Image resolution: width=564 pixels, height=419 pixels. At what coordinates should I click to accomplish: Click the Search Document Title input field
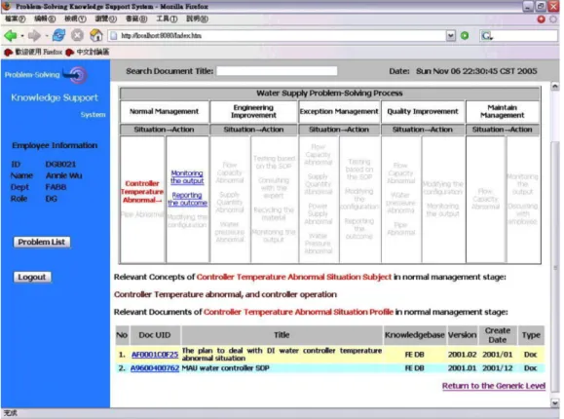277,71
